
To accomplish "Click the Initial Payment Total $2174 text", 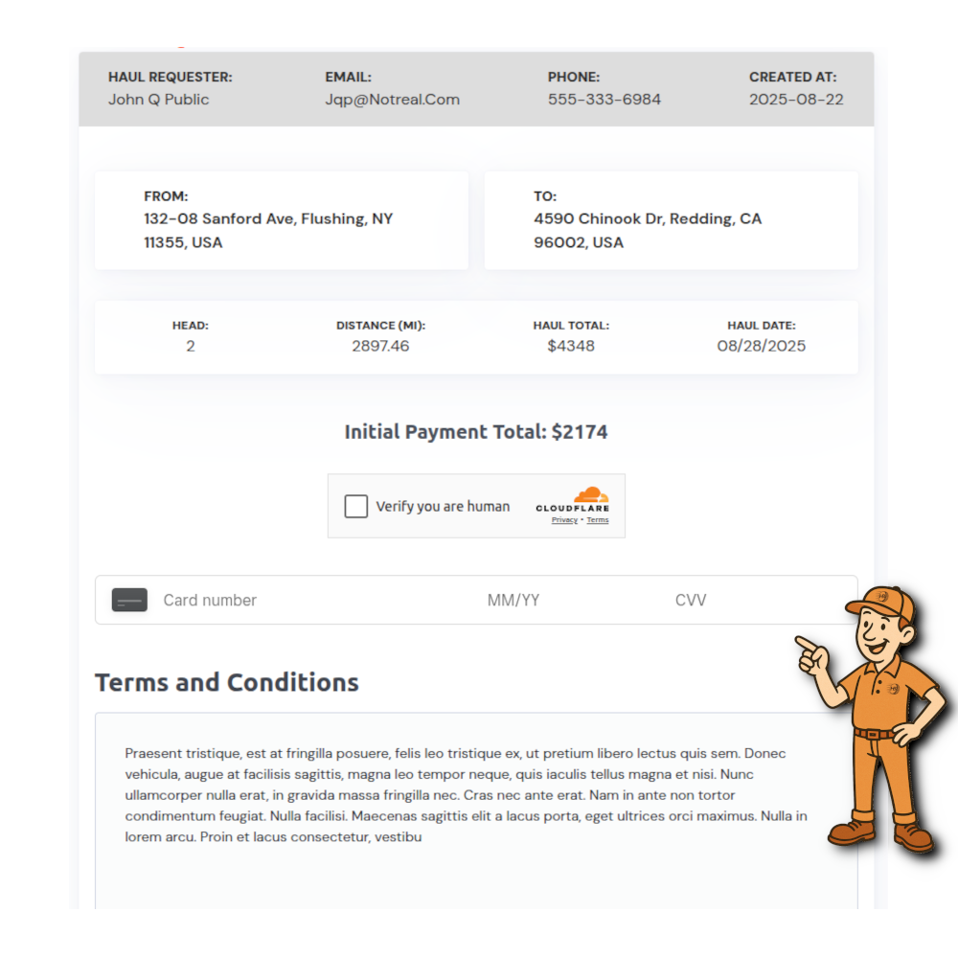I will pyautogui.click(x=476, y=432).
